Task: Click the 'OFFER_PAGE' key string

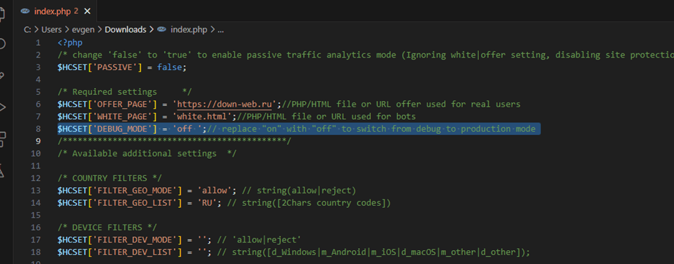Action: click(122, 104)
